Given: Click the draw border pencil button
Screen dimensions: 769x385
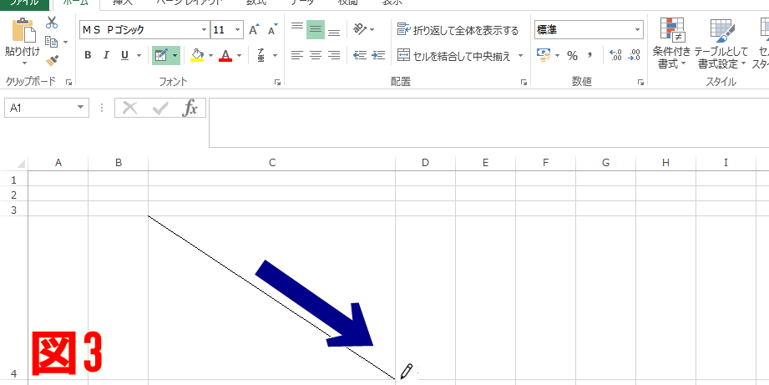Looking at the screenshot, I should (161, 55).
